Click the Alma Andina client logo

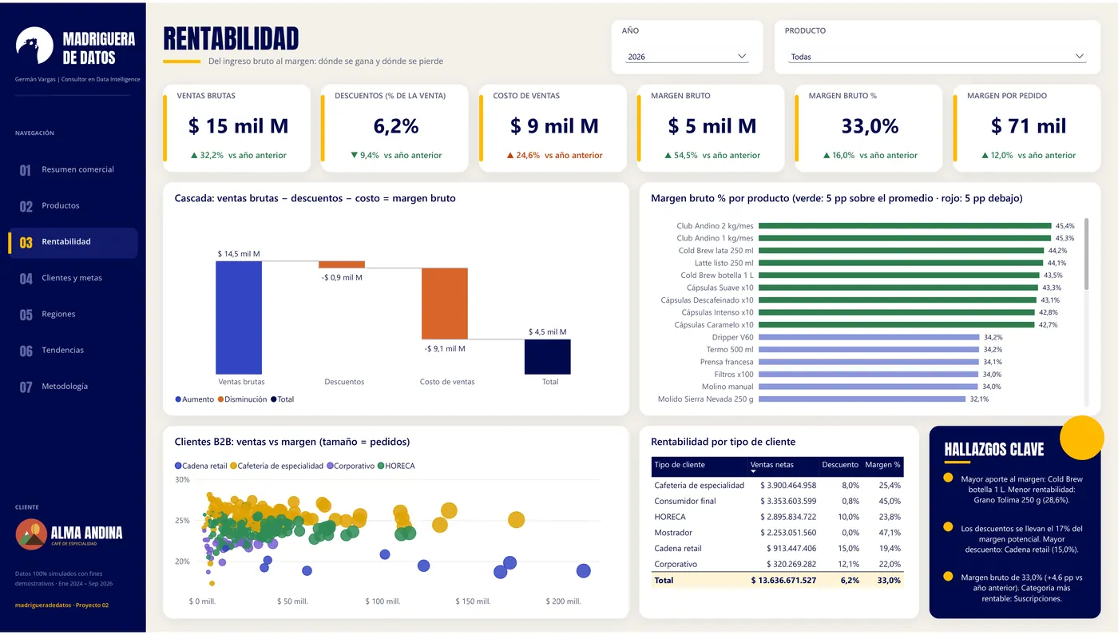69,534
